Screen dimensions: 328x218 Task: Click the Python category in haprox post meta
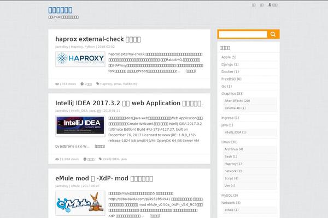[90, 47]
